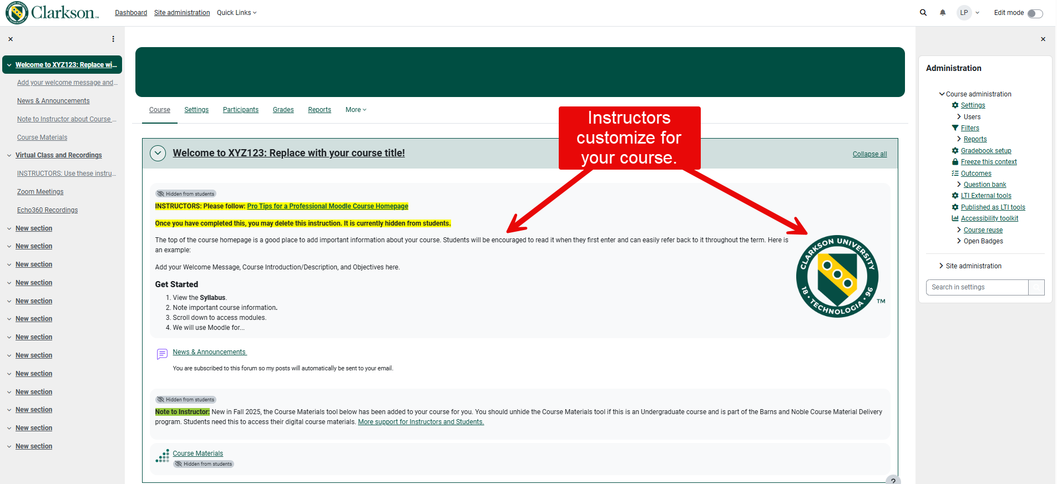Open Reports link under Course administration
Image resolution: width=1057 pixels, height=484 pixels.
(975, 139)
